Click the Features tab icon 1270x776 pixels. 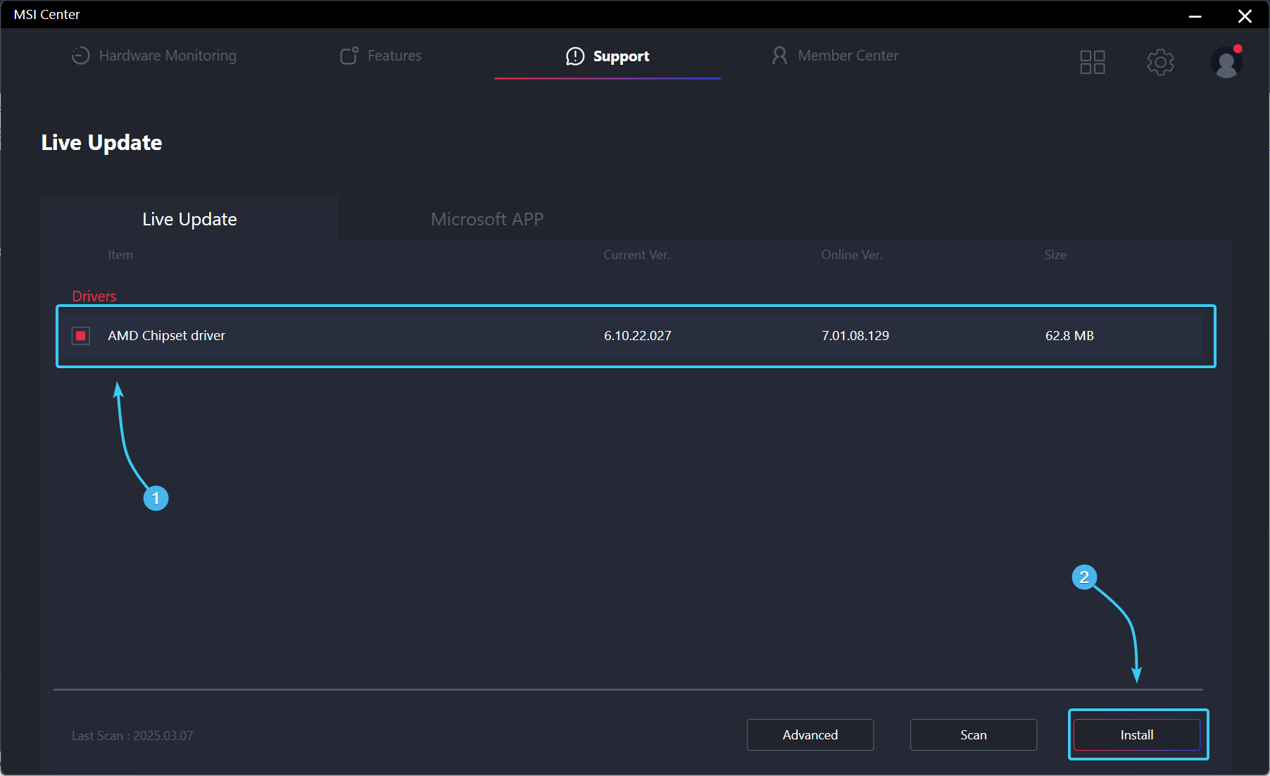pyautogui.click(x=349, y=56)
